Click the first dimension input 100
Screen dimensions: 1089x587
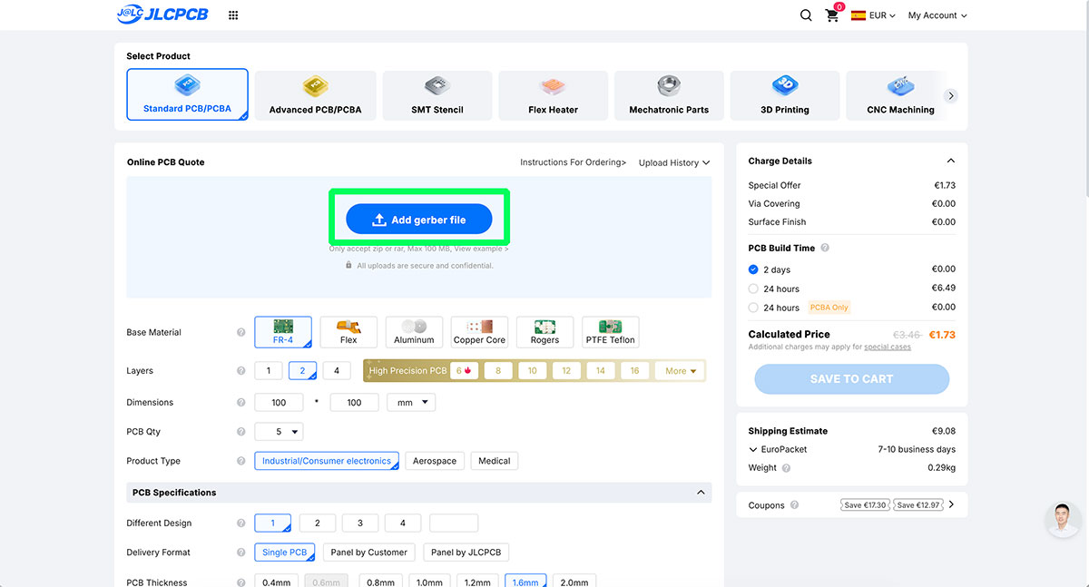point(279,402)
